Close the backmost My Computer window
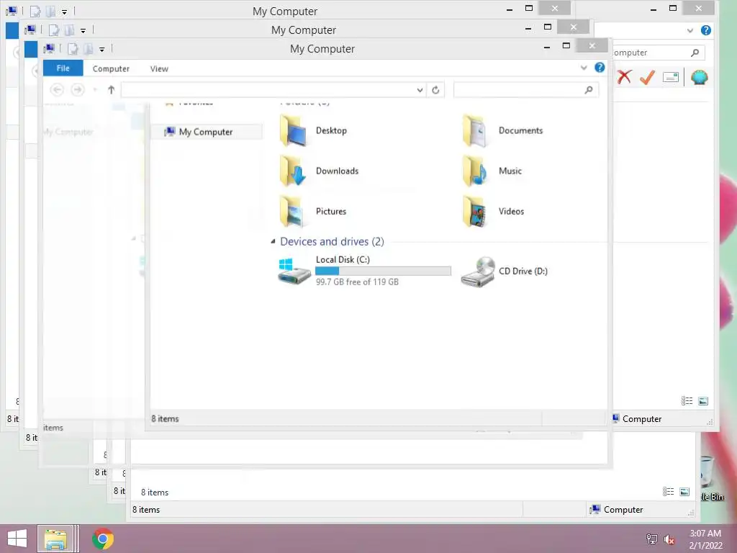737x553 pixels. (x=555, y=8)
